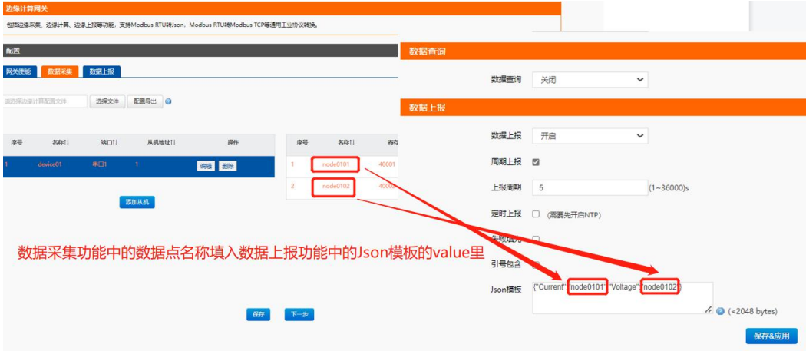
Task: Toggle the 周期上报 checkbox
Action: (x=536, y=162)
